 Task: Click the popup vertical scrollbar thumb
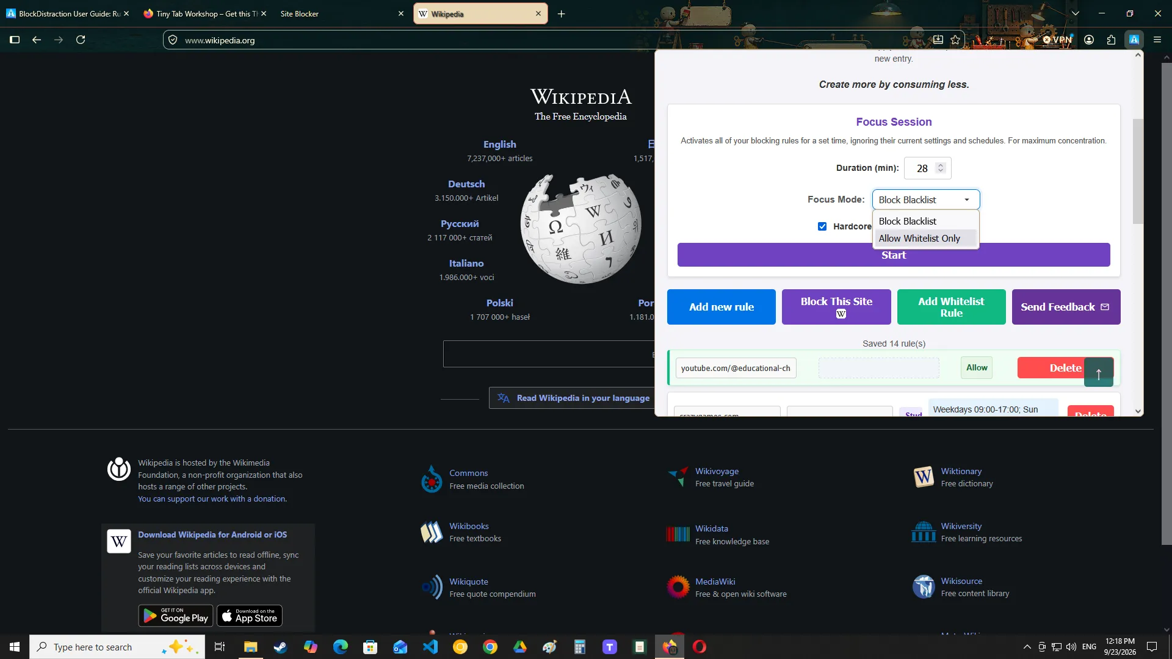click(x=1138, y=171)
